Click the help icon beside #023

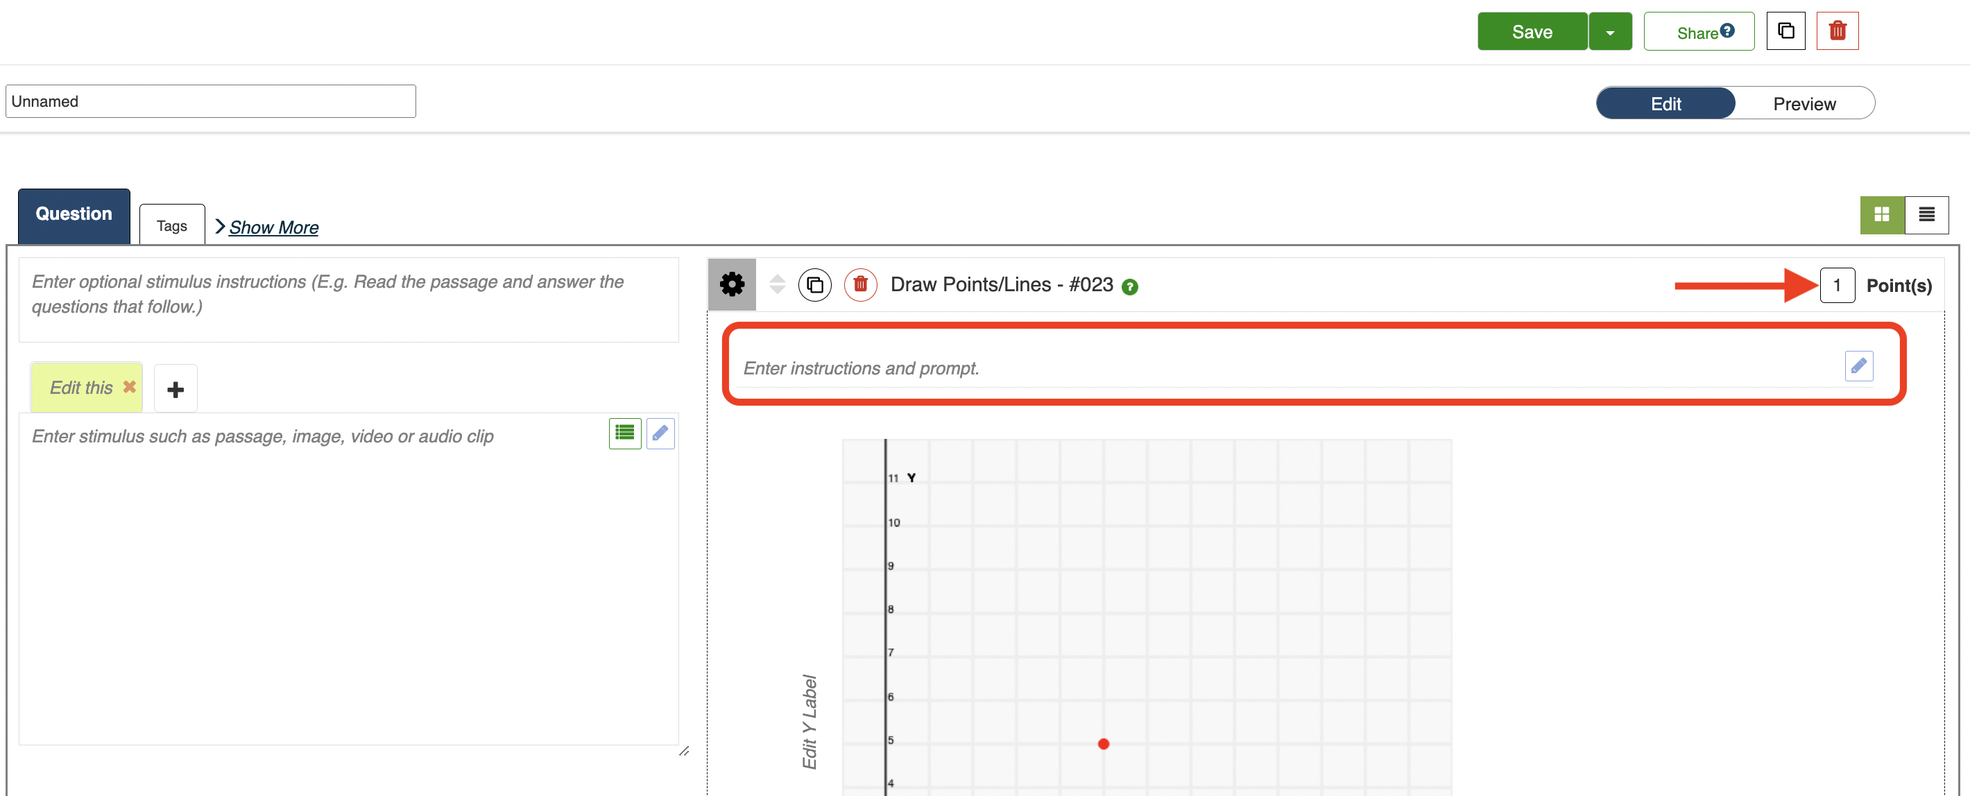pos(1129,287)
